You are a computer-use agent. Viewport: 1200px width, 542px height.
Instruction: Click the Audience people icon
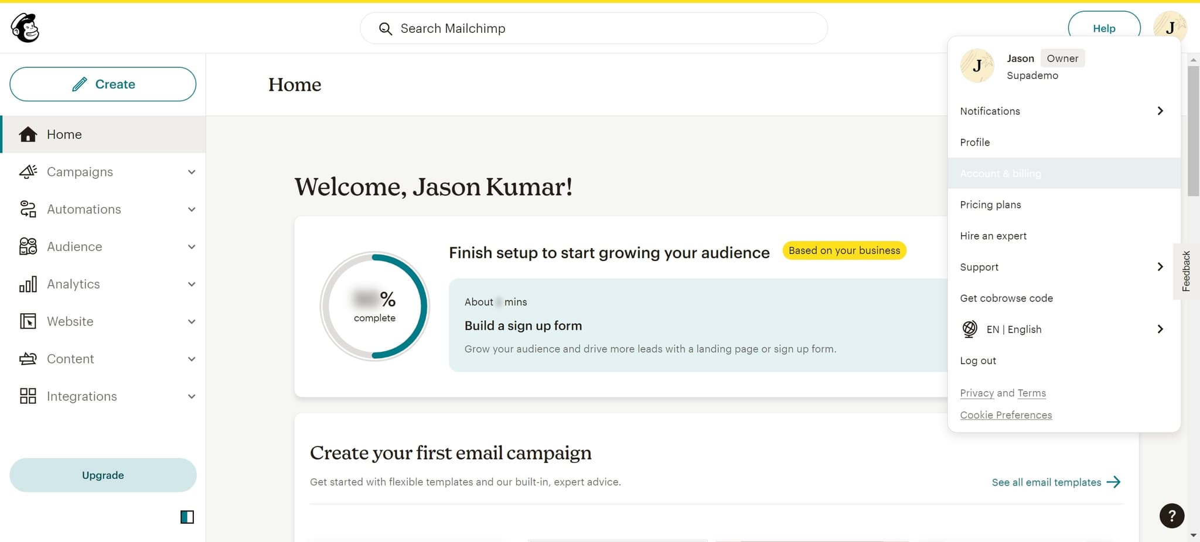point(28,246)
